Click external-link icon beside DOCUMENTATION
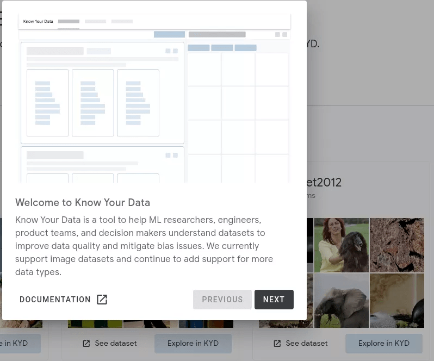This screenshot has height=361, width=434. tap(102, 300)
